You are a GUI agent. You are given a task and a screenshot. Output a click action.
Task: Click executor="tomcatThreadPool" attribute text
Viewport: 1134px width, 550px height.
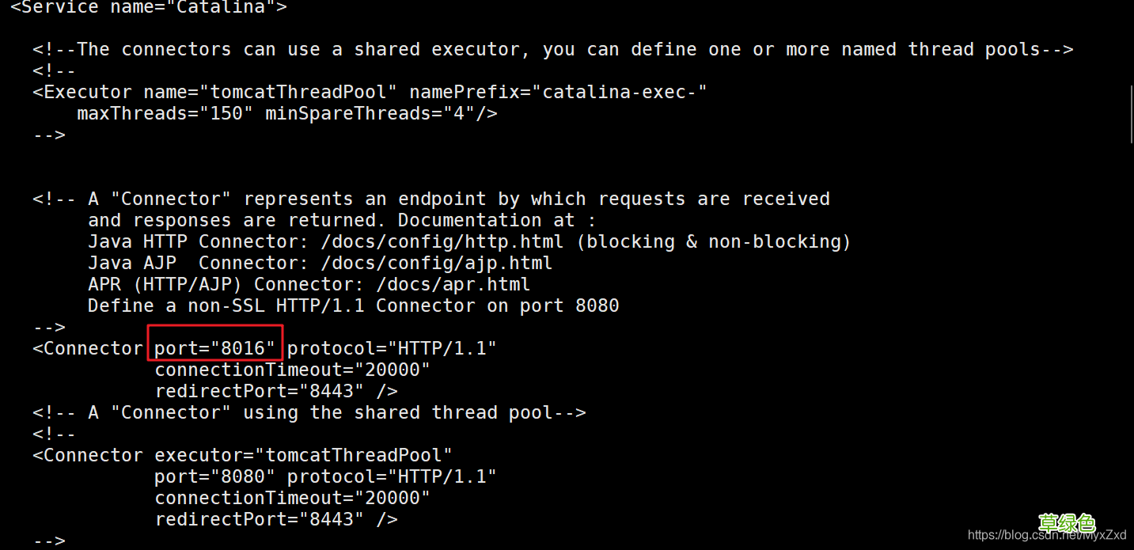303,455
